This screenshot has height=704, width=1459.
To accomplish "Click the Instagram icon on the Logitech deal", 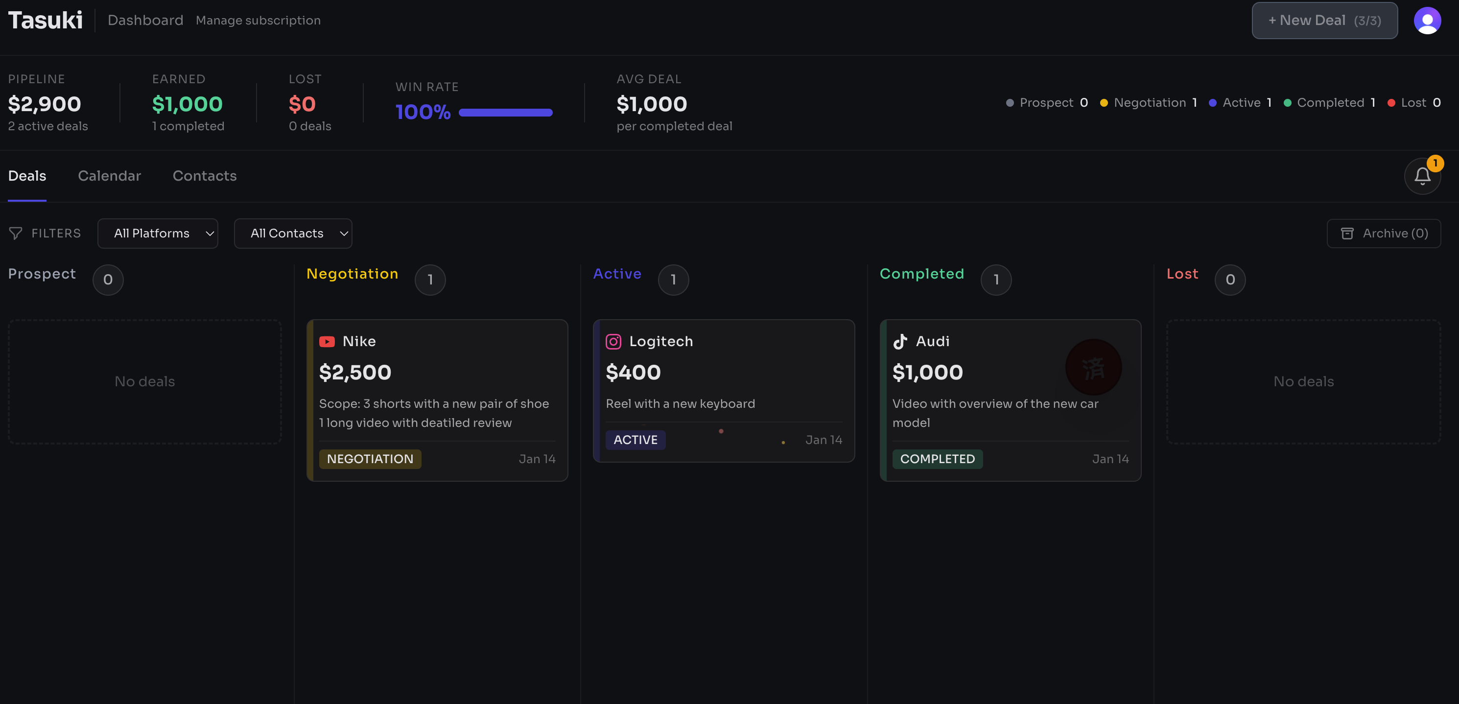I will 613,342.
